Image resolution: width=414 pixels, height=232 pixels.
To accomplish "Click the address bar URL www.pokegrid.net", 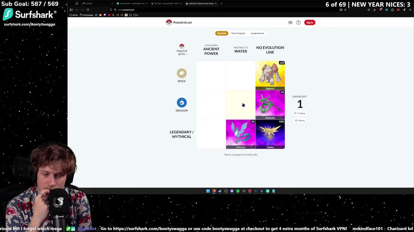I will pyautogui.click(x=126, y=10).
